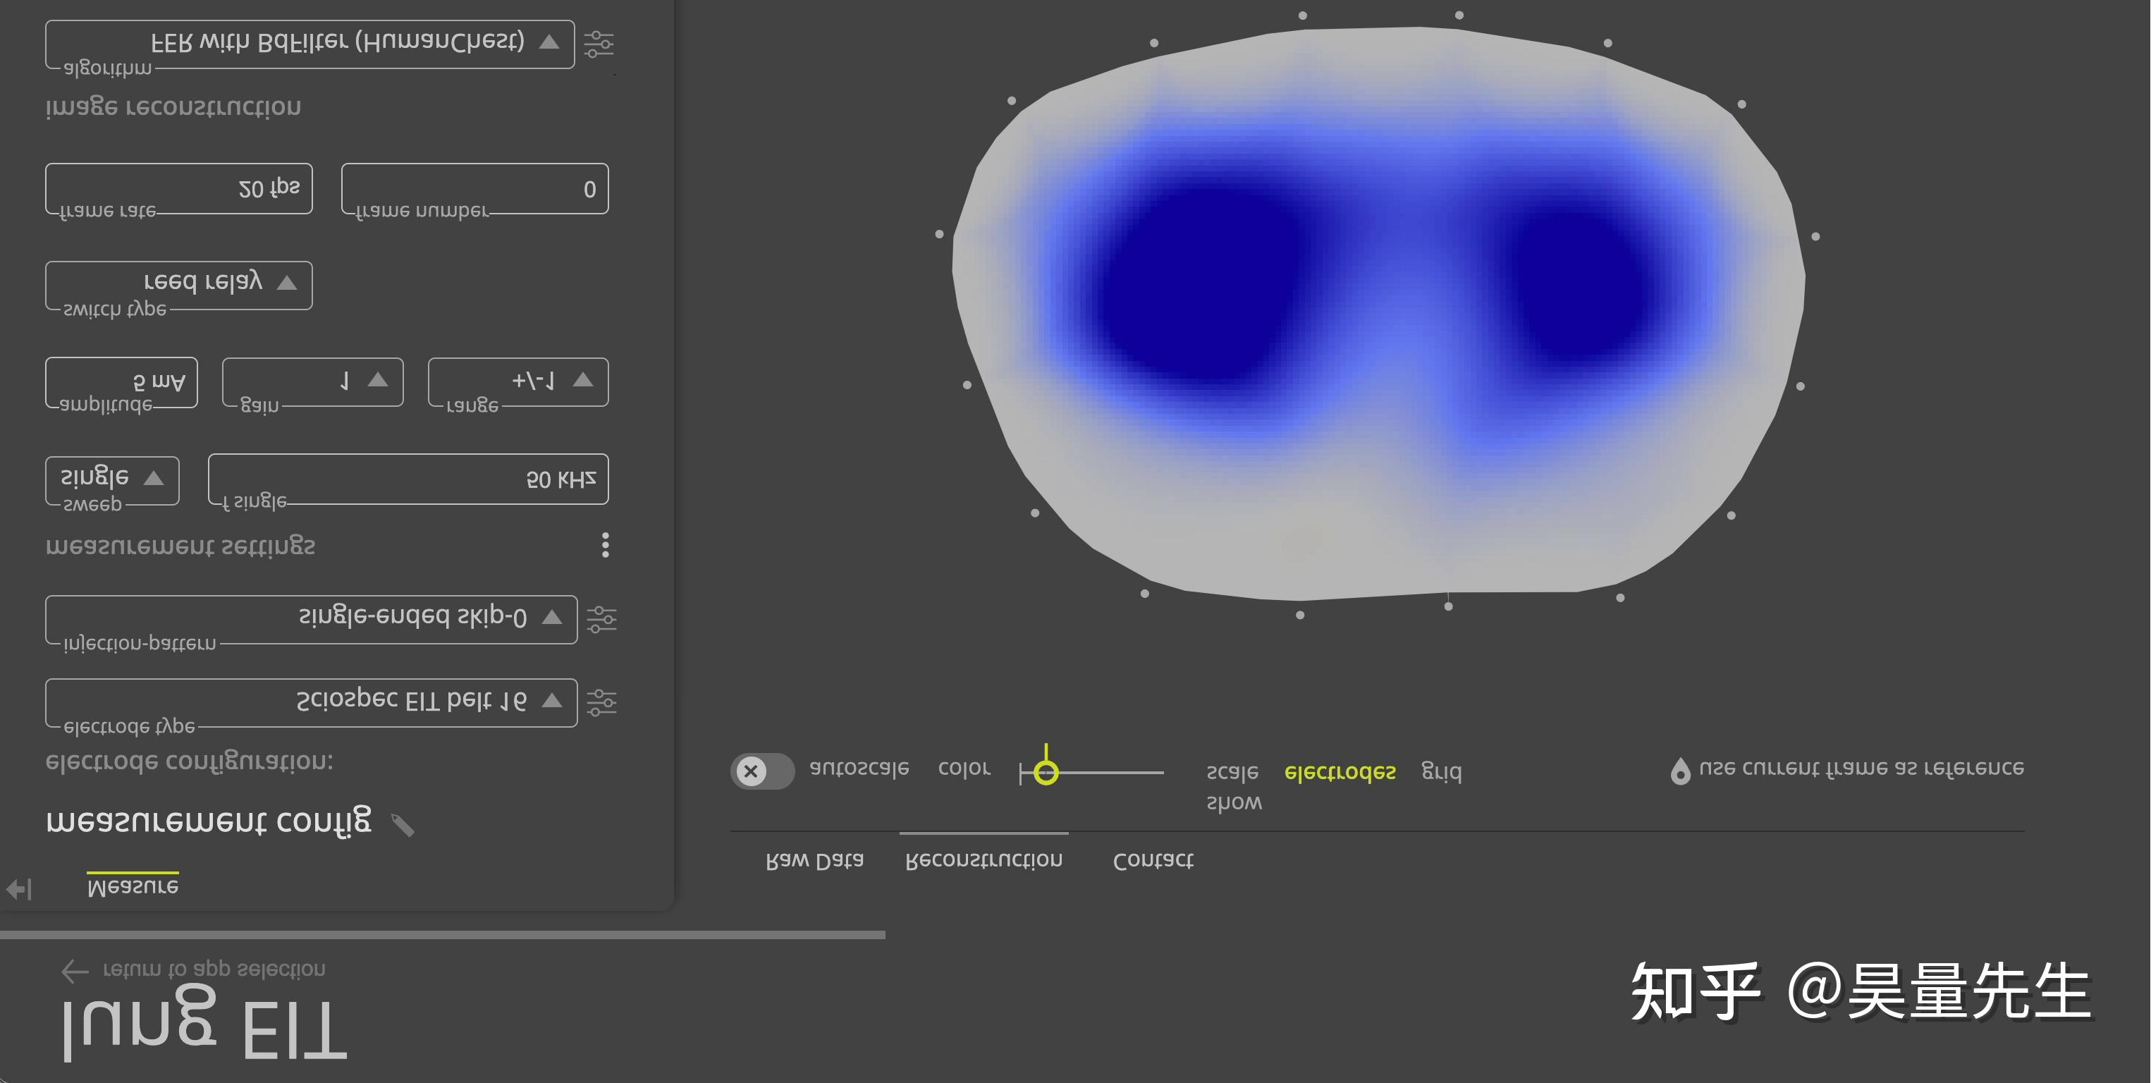
Task: Open the switch type reed relay dropdown
Action: tap(178, 284)
